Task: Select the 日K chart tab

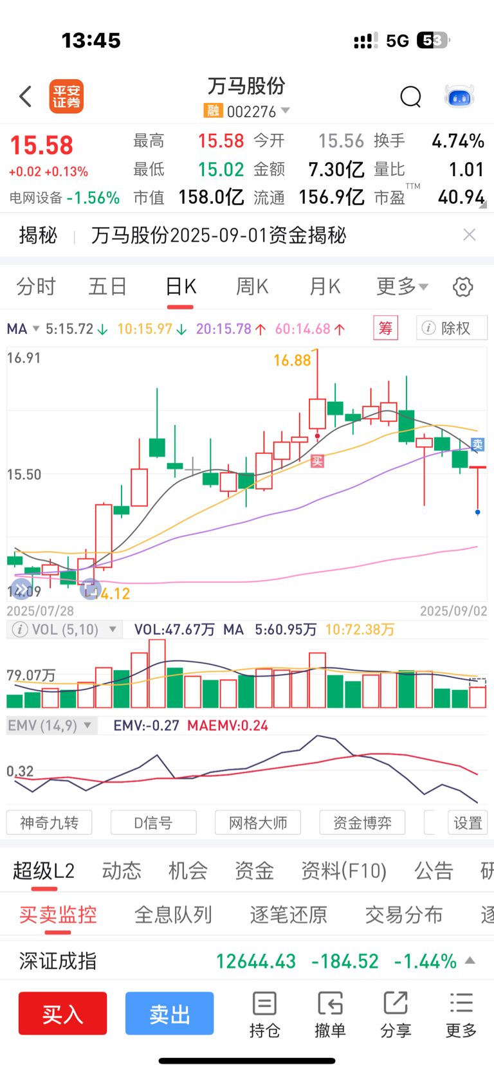Action: (x=181, y=287)
